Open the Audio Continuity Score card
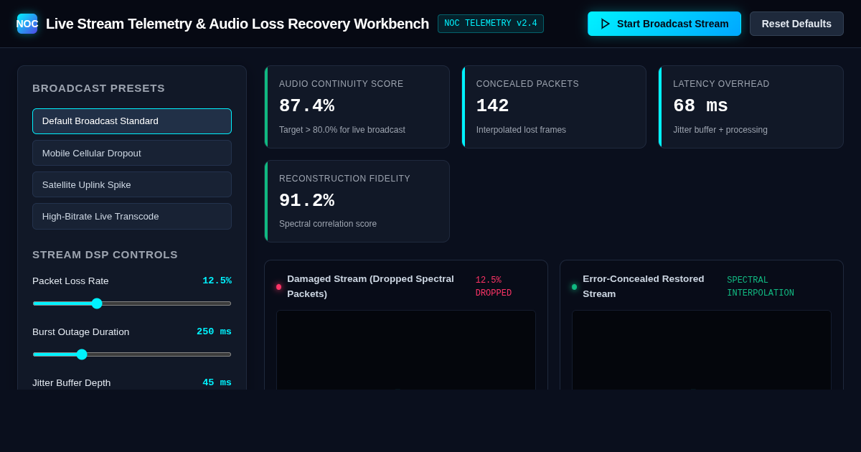The width and height of the screenshot is (861, 452). tap(357, 107)
